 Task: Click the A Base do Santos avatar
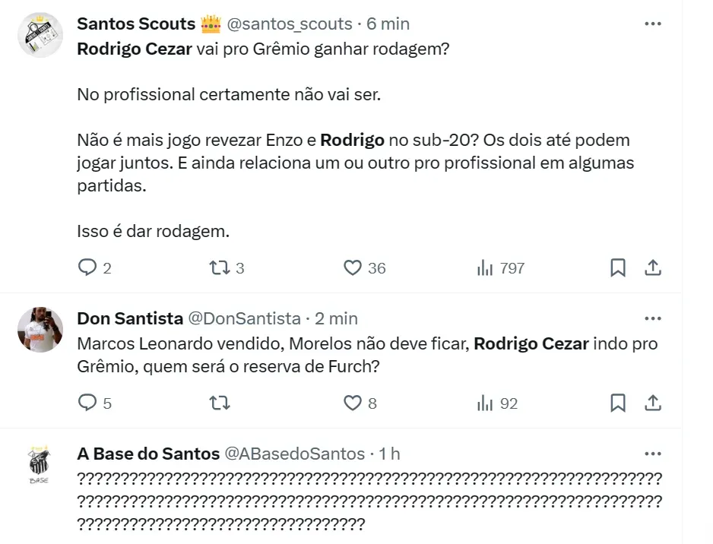pos(40,465)
